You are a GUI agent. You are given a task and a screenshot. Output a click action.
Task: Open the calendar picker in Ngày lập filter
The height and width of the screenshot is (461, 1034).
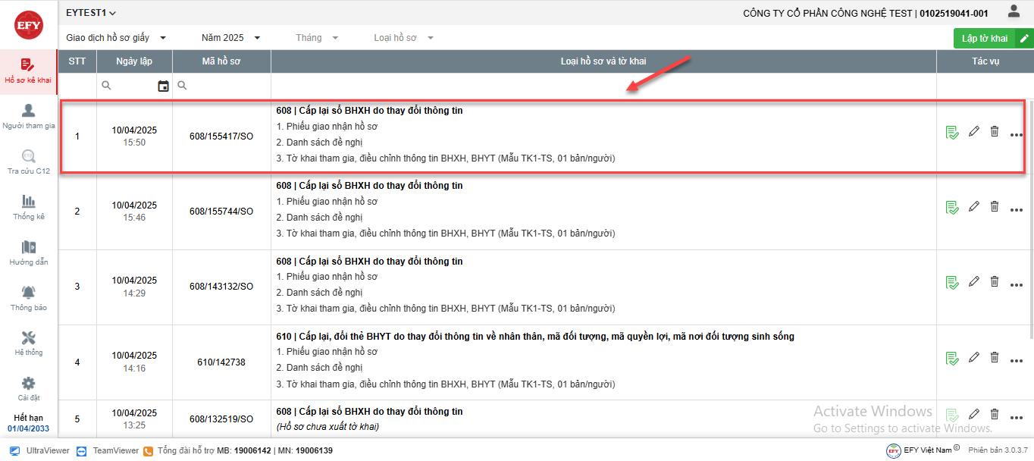(163, 86)
